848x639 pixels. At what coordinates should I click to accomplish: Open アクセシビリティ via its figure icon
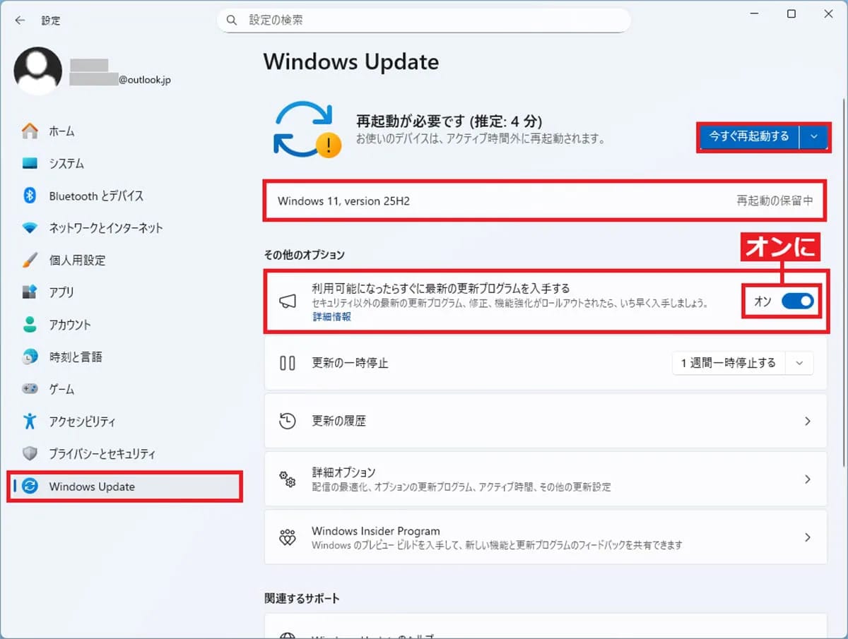30,422
